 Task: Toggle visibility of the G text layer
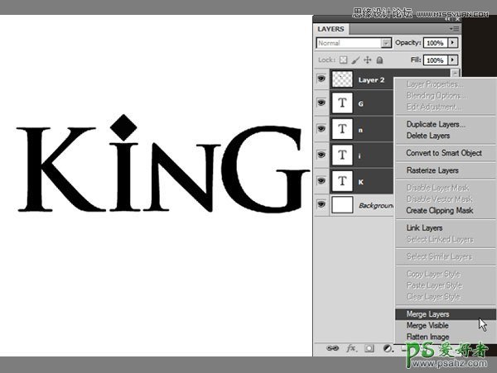point(321,103)
